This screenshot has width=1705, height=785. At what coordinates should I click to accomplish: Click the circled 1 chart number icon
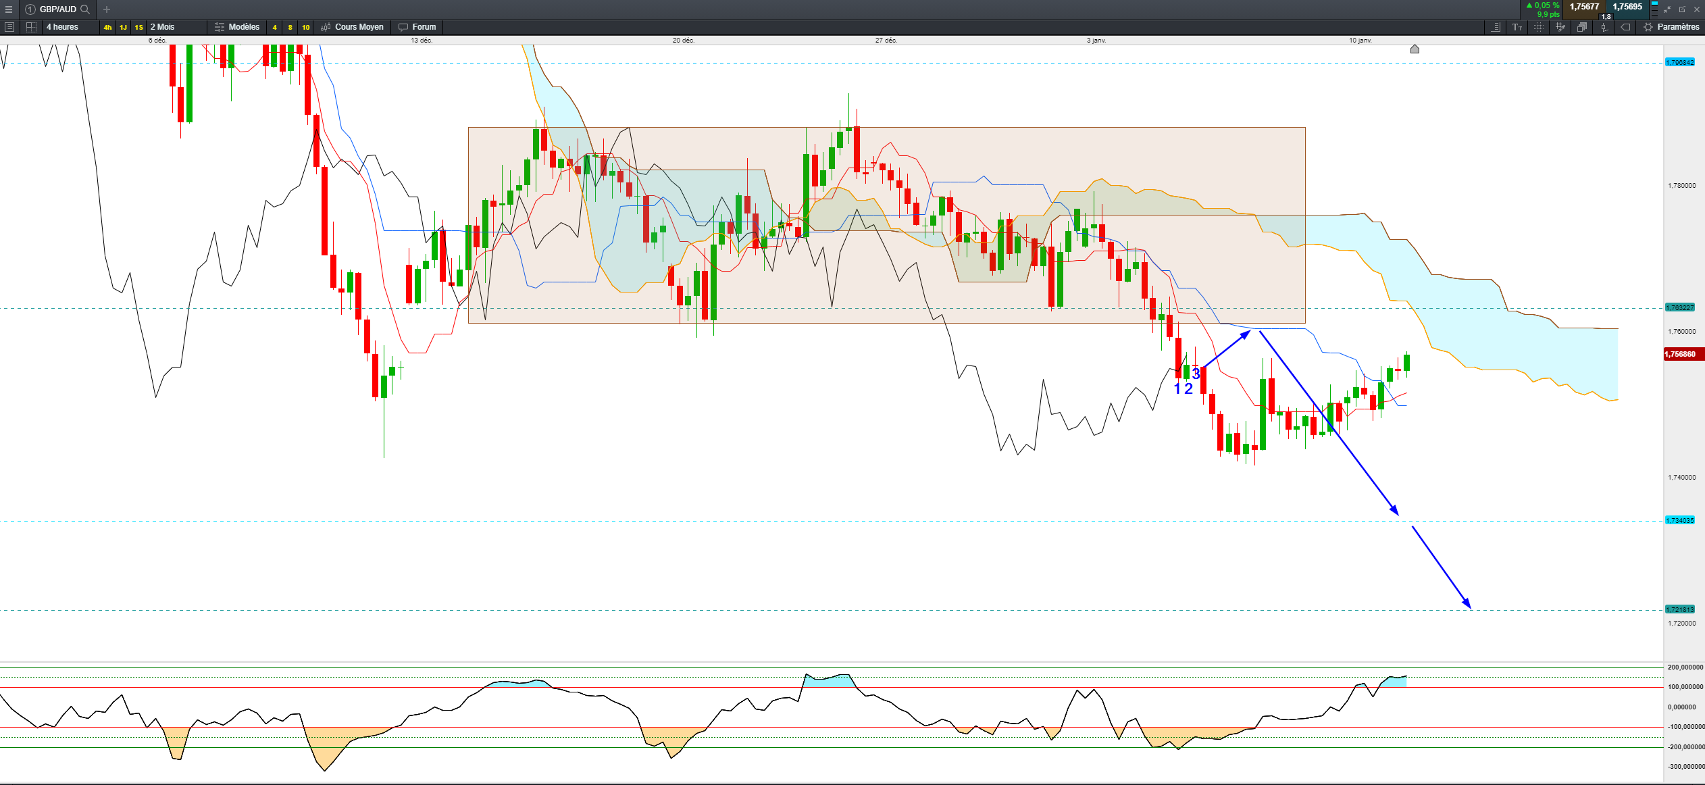click(x=30, y=9)
